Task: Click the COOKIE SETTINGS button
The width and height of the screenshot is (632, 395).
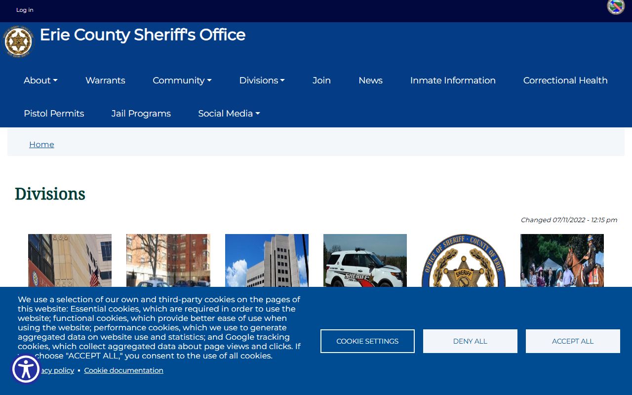Action: (x=367, y=341)
